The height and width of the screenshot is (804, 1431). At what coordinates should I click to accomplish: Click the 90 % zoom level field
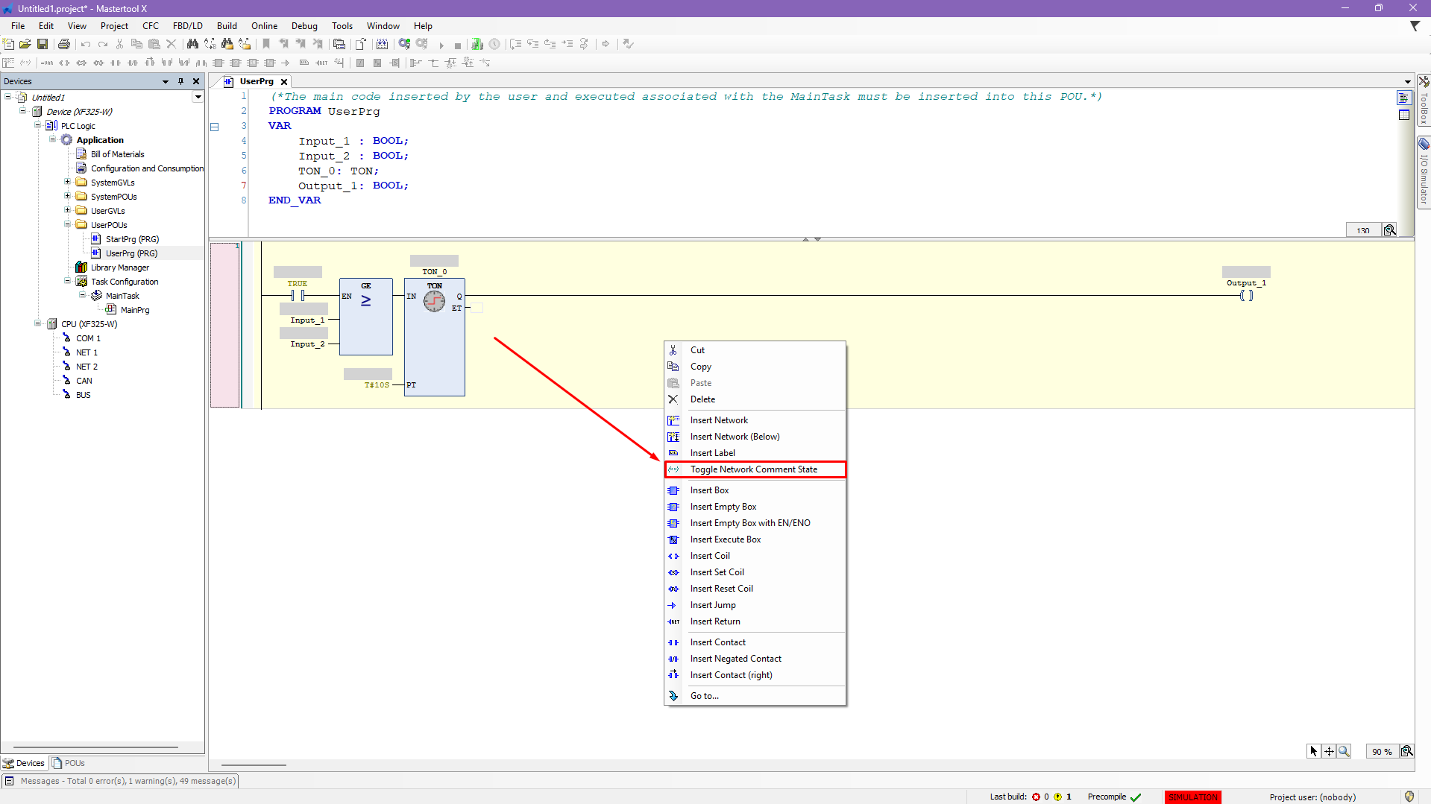tap(1382, 752)
